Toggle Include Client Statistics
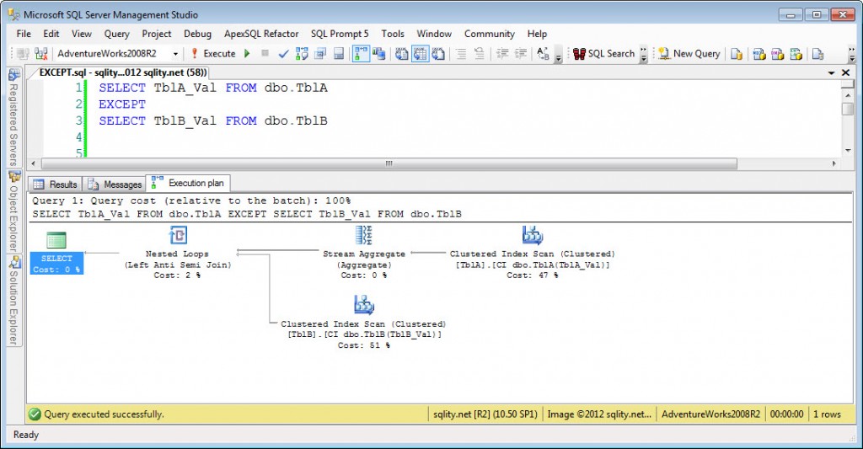The image size is (863, 449). pos(379,53)
